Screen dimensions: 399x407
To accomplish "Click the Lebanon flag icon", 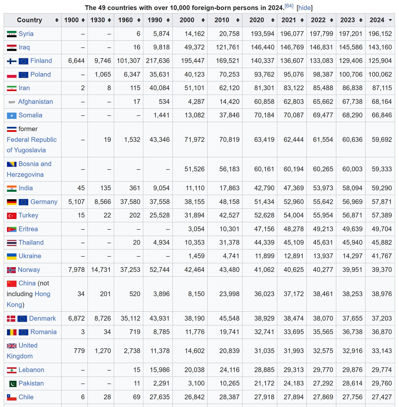I will click(11, 370).
